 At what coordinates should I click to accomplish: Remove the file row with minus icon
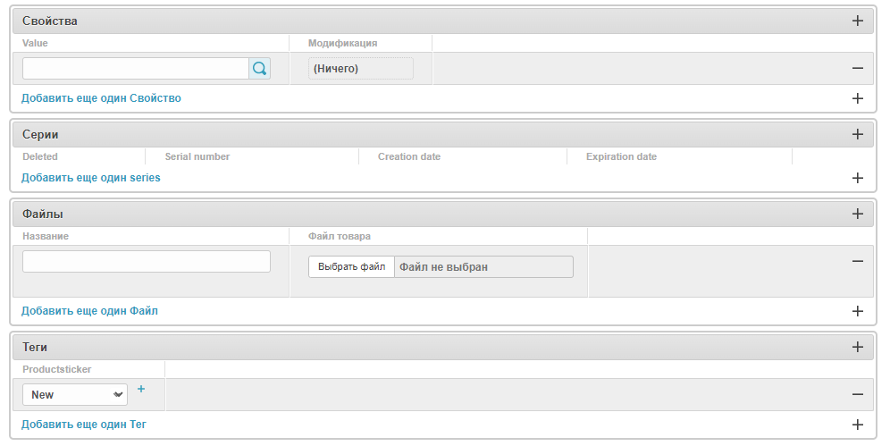(858, 261)
